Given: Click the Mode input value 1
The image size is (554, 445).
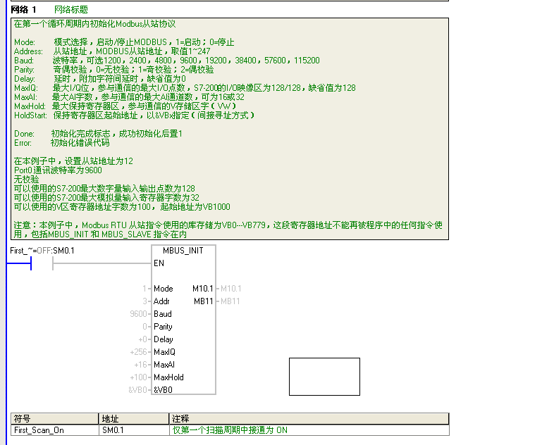Looking at the screenshot, I should click(x=144, y=289).
